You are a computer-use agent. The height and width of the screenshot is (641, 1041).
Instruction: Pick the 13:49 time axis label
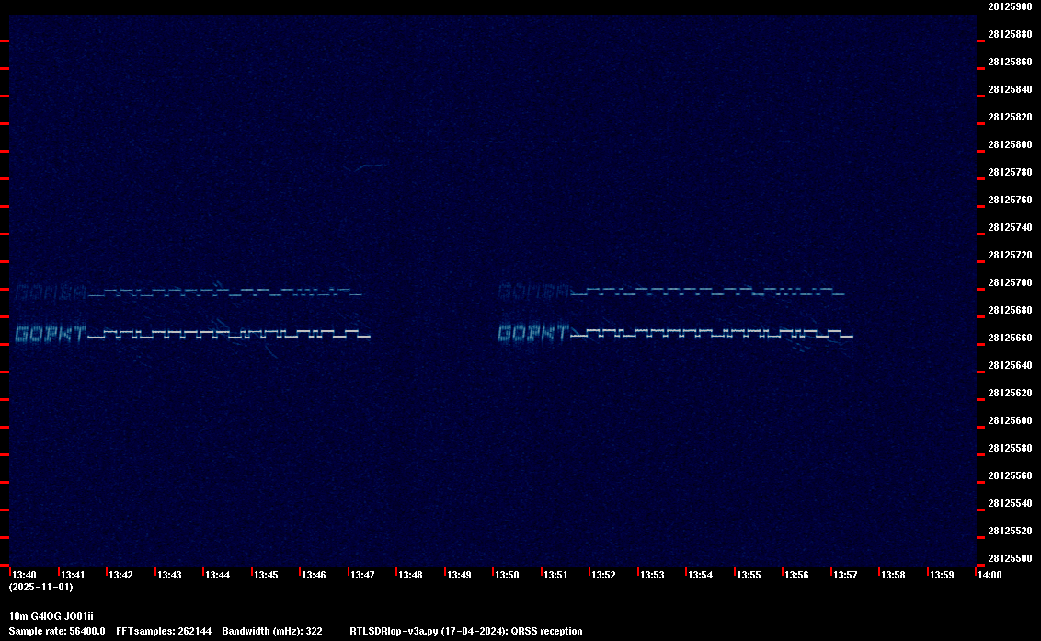tap(460, 575)
